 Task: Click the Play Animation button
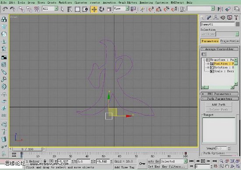pyautogui.click(x=203, y=161)
